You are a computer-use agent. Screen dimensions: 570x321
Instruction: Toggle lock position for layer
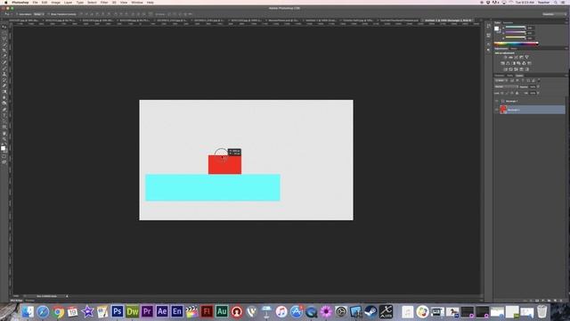pyautogui.click(x=512, y=93)
